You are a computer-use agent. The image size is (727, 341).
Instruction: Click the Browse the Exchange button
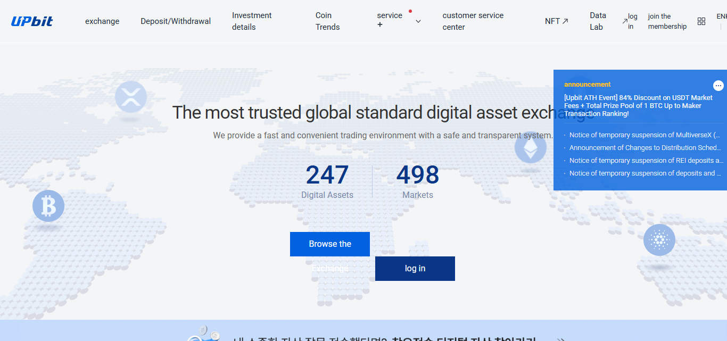[330, 244]
